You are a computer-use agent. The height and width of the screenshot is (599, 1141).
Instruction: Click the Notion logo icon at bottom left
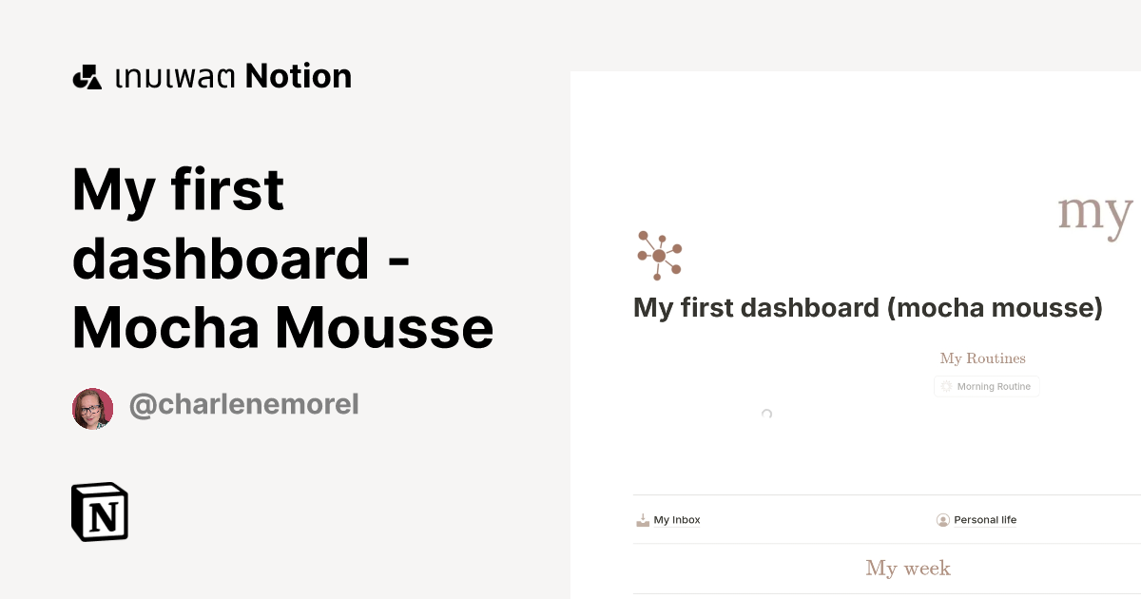click(x=100, y=512)
